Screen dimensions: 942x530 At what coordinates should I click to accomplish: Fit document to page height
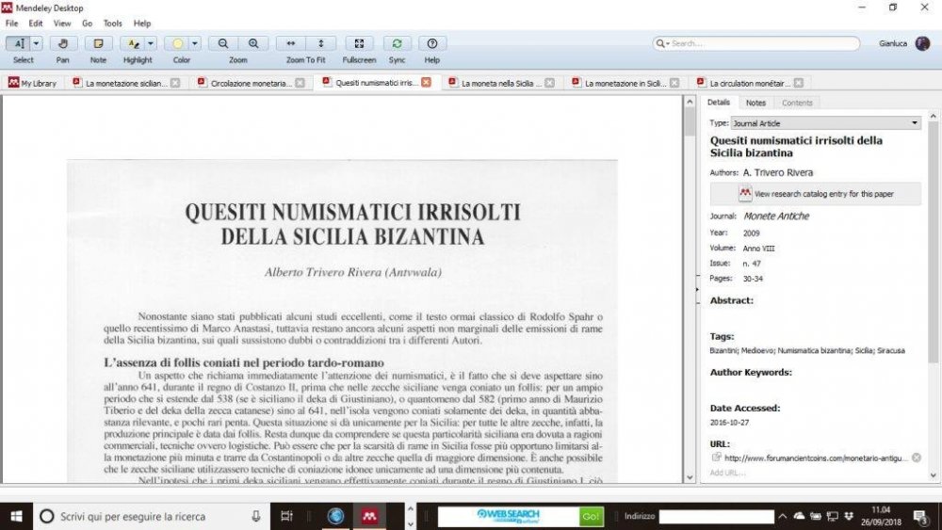(x=321, y=43)
